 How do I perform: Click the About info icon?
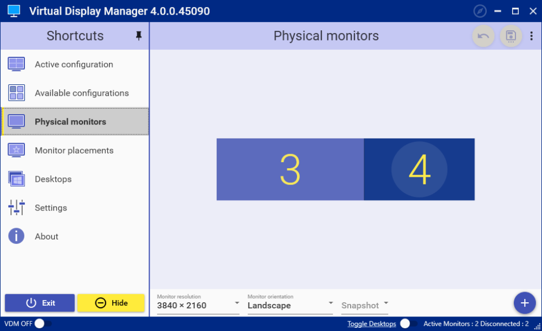[x=16, y=236]
